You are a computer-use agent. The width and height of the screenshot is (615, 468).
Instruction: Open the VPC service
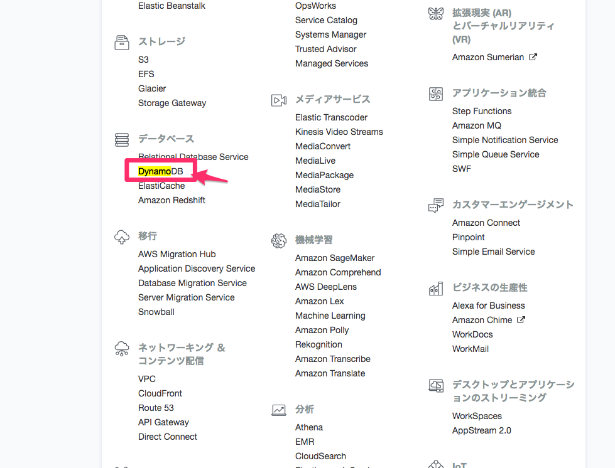click(x=146, y=378)
